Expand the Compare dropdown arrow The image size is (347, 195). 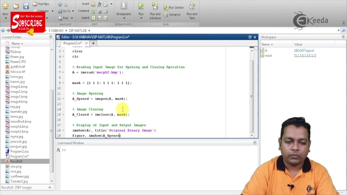pos(52,11)
